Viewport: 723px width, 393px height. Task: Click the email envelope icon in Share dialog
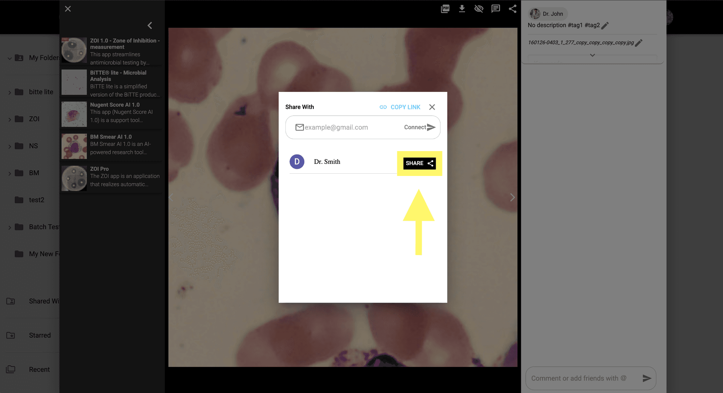299,127
